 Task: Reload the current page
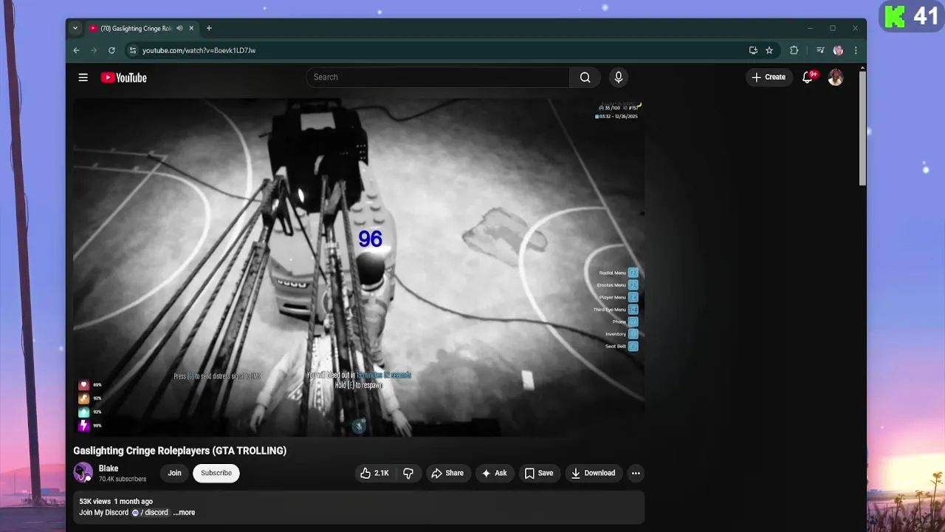111,50
